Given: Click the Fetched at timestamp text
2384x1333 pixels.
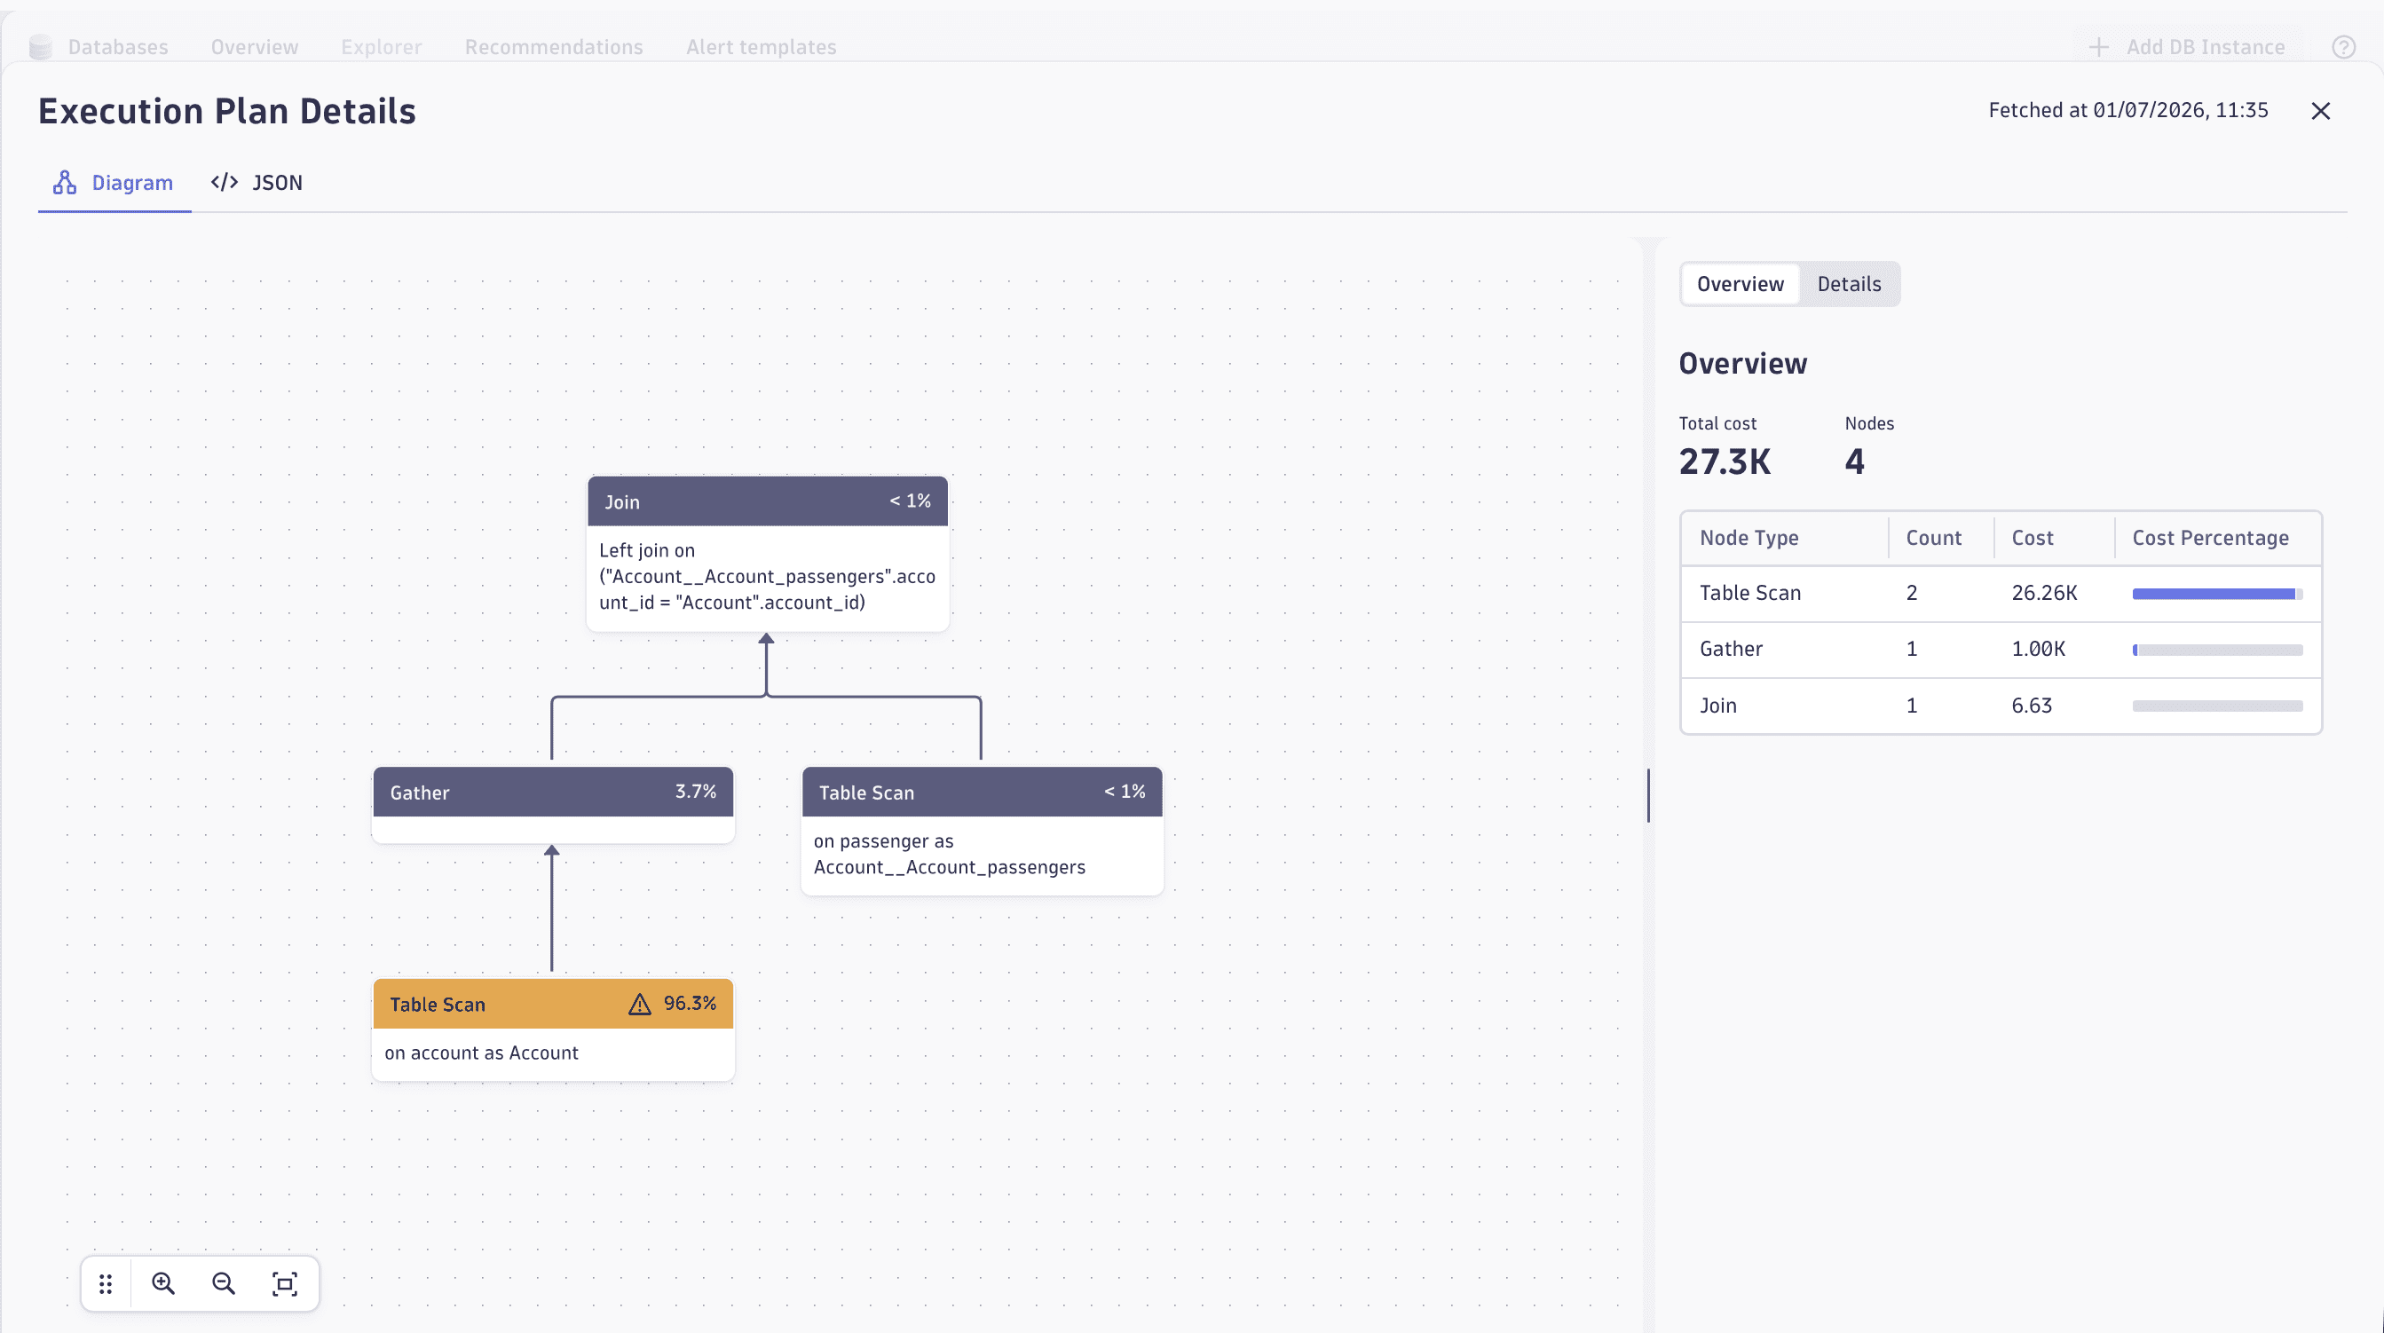Looking at the screenshot, I should 2127,111.
